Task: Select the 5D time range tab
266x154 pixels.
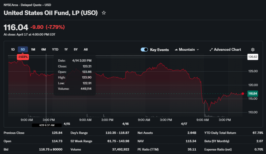Action: point(23,50)
